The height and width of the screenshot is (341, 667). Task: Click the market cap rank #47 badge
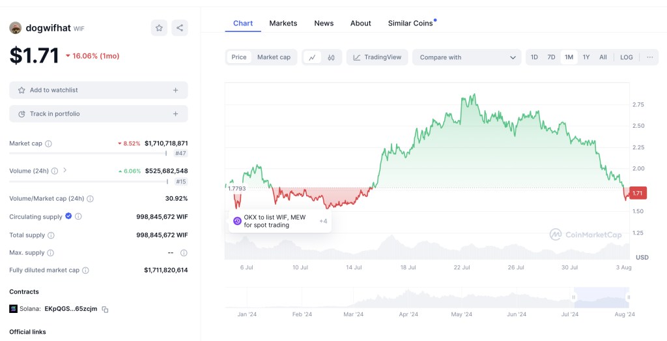pyautogui.click(x=181, y=154)
